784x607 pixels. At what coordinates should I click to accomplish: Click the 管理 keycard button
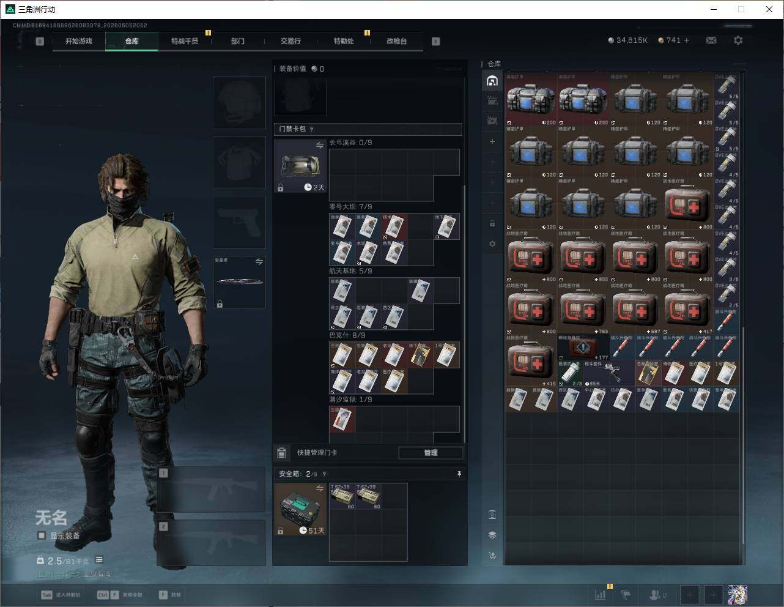(x=431, y=453)
